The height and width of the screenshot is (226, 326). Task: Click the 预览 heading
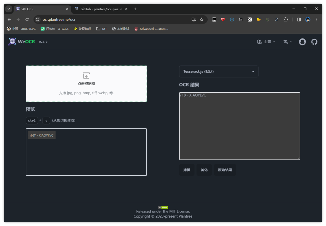pyautogui.click(x=30, y=109)
